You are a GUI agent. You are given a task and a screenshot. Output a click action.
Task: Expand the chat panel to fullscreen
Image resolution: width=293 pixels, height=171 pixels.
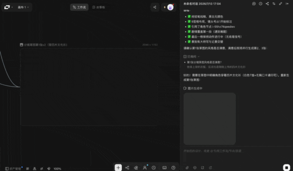(281, 4)
